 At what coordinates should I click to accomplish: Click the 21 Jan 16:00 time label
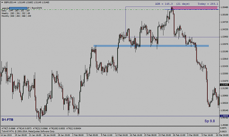point(35,135)
